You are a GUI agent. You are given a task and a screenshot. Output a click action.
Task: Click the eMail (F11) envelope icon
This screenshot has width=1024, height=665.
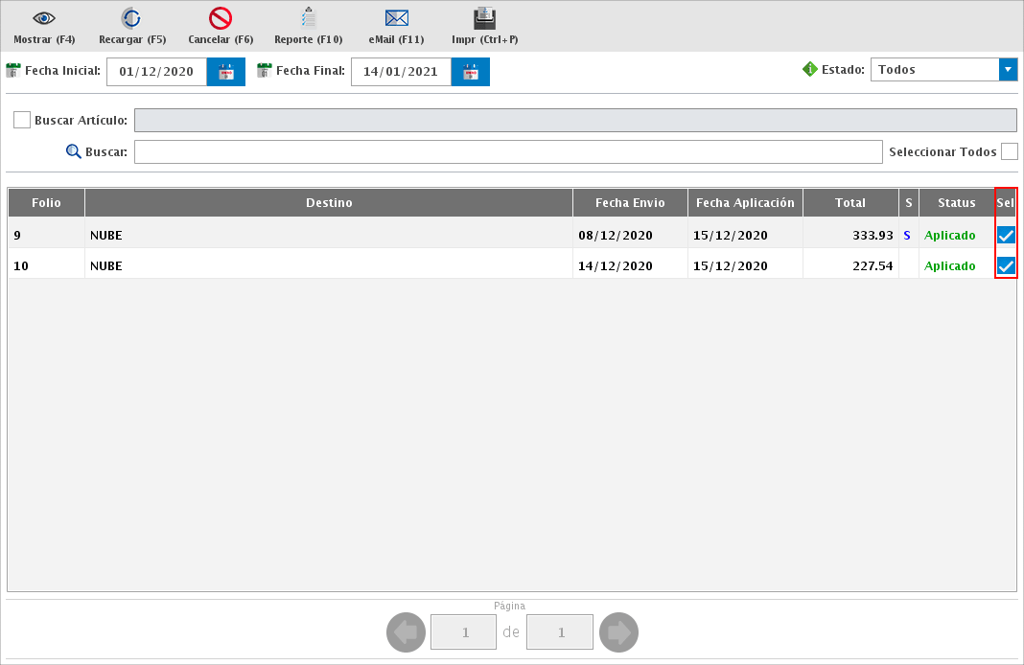click(x=396, y=18)
